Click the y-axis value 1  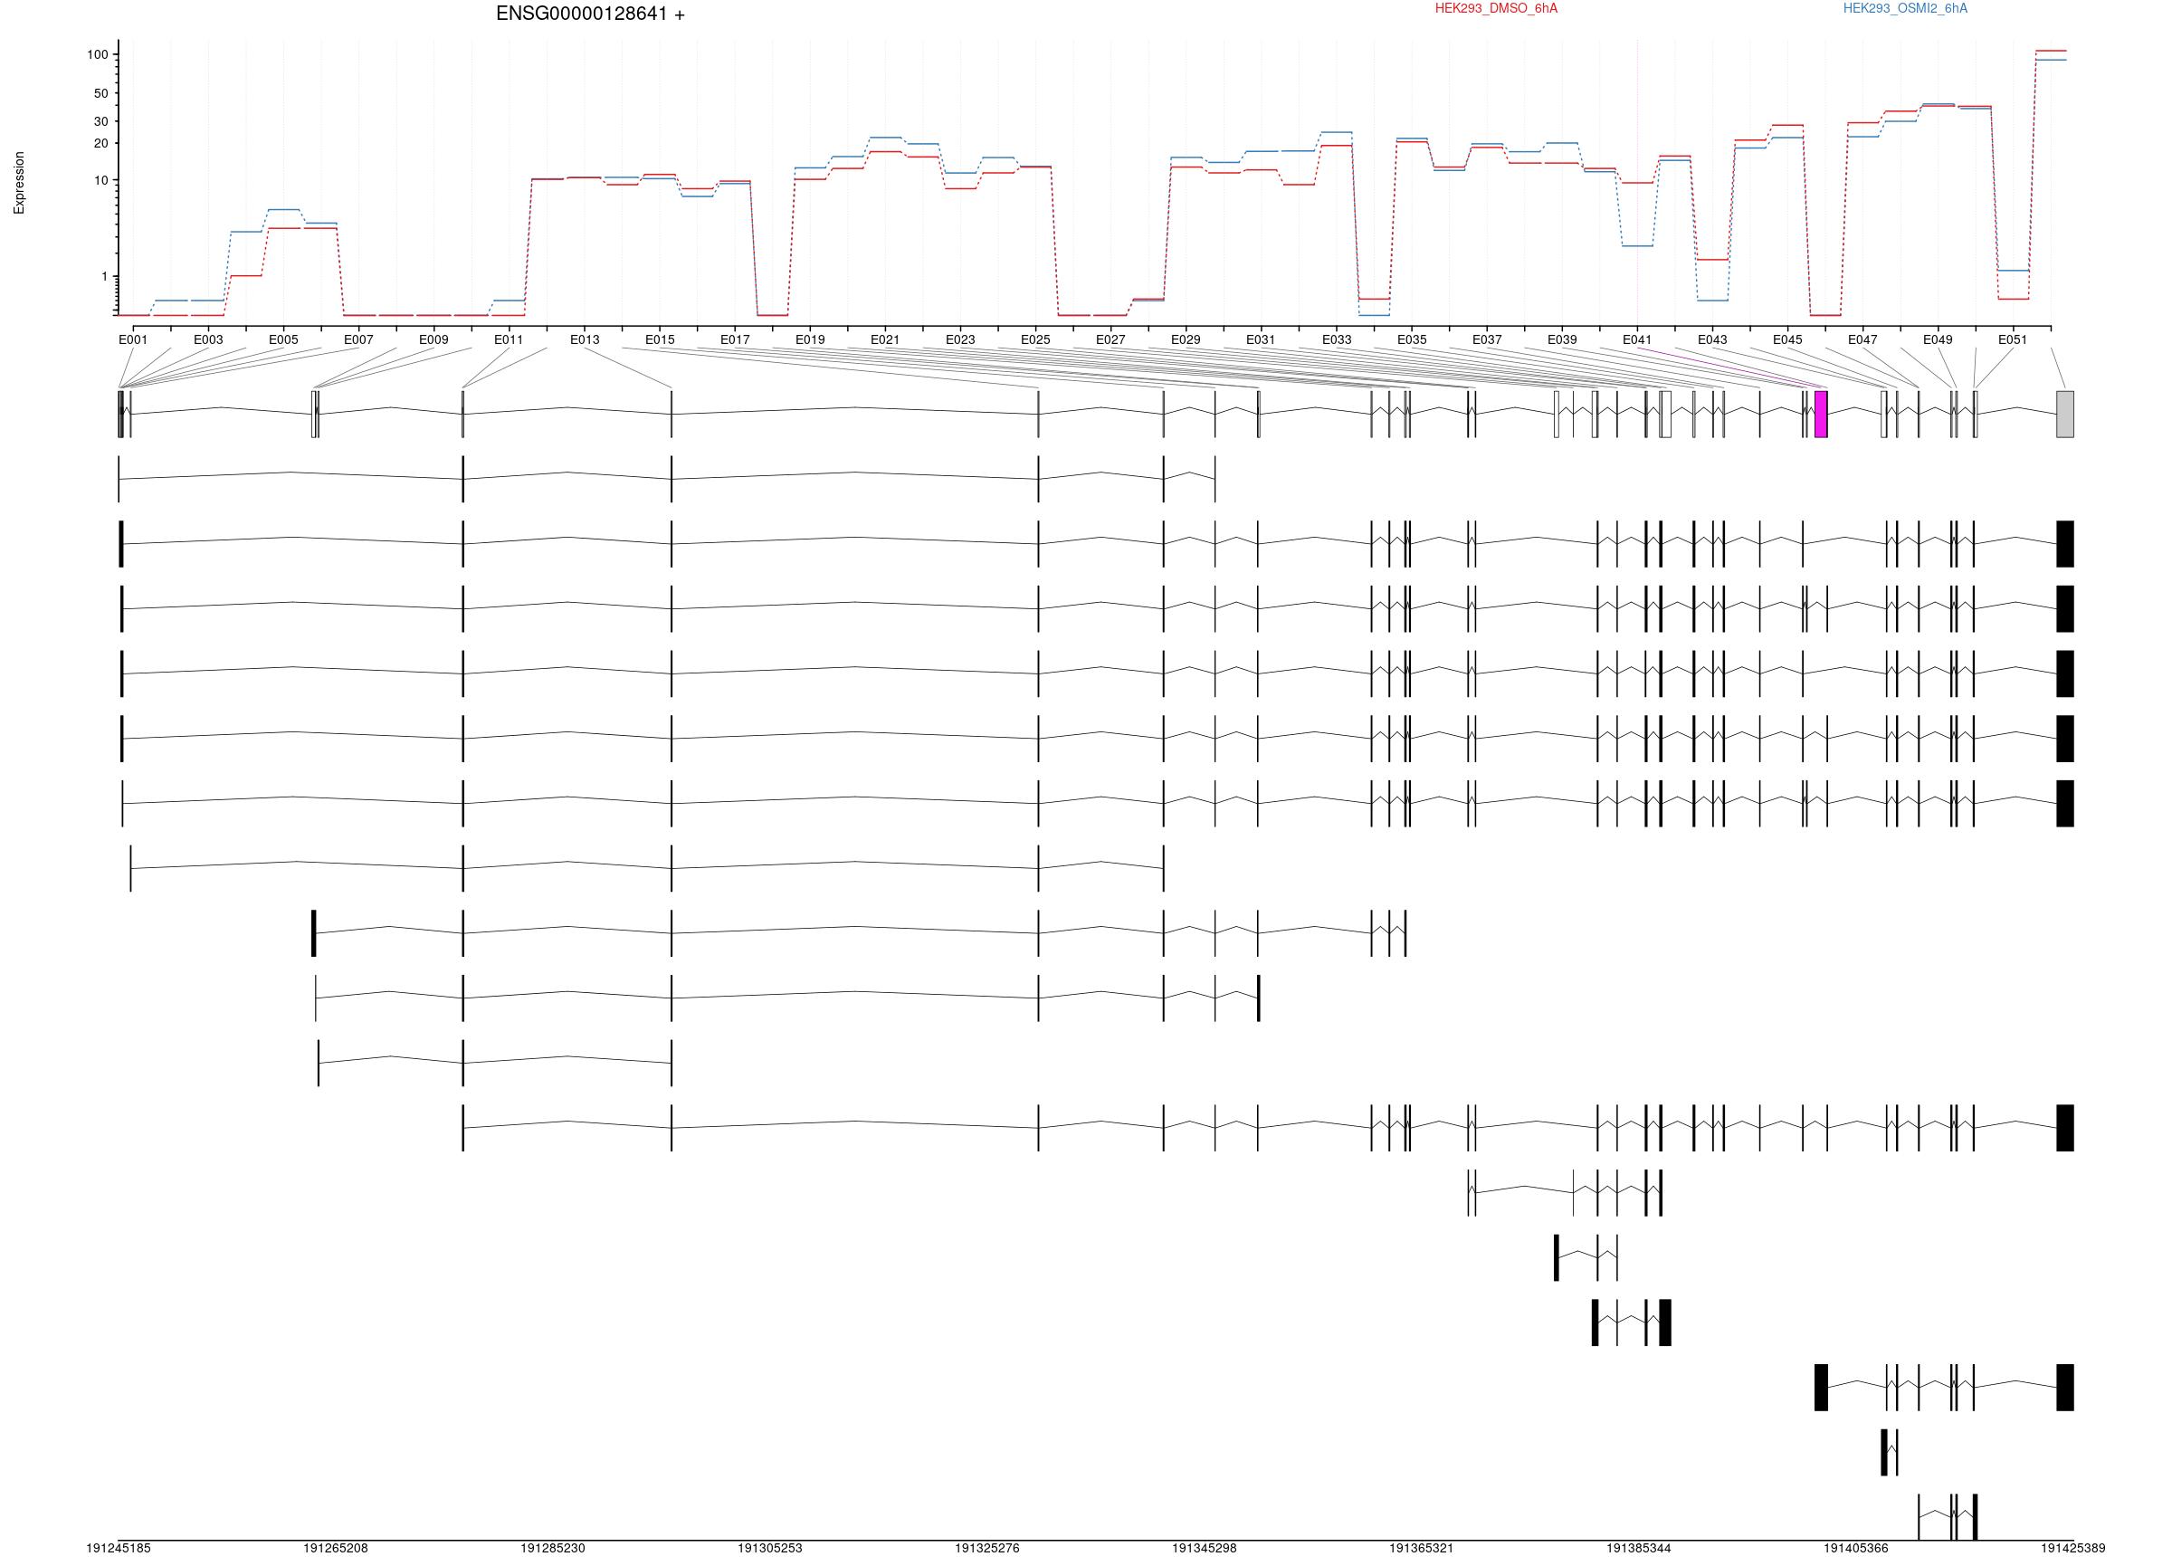(x=105, y=277)
